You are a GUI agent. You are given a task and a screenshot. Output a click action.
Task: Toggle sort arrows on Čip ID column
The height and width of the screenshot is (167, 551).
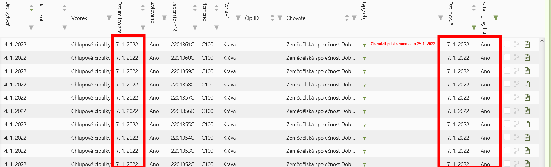click(272, 18)
